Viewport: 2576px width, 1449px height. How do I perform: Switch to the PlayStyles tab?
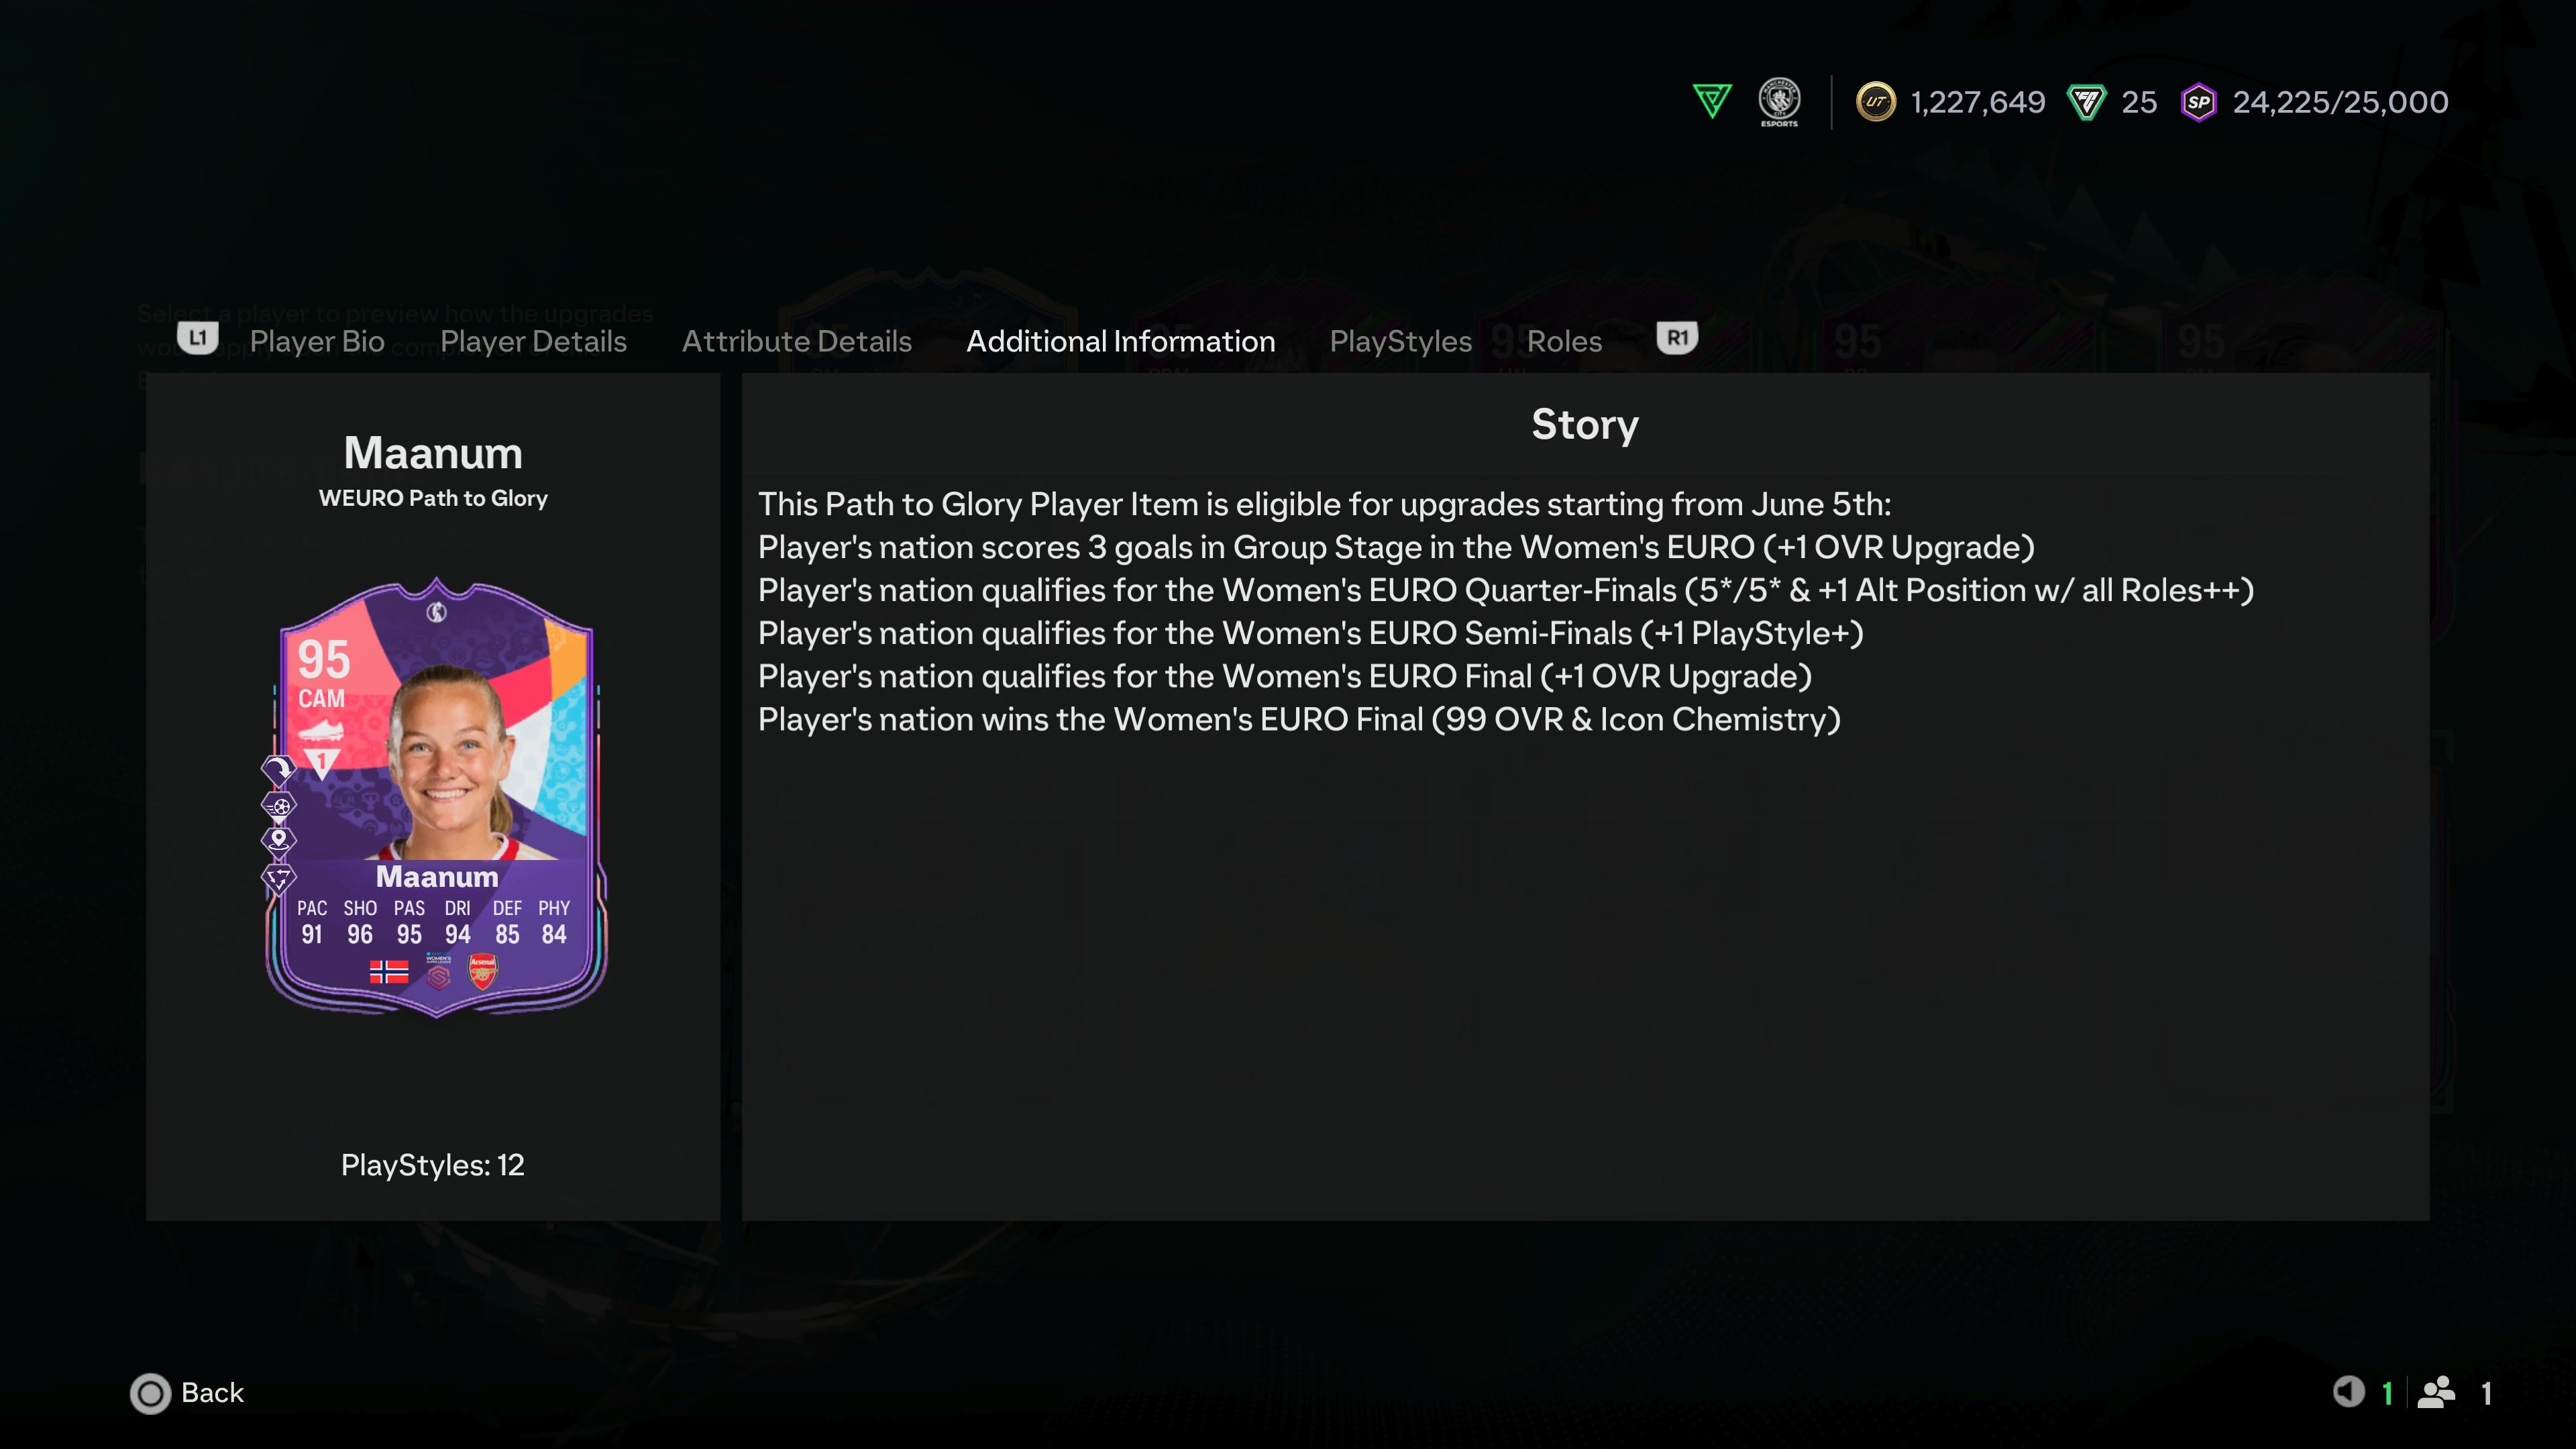tap(1400, 341)
